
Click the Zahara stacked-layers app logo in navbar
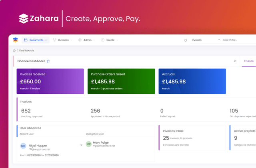pyautogui.click(x=15, y=40)
